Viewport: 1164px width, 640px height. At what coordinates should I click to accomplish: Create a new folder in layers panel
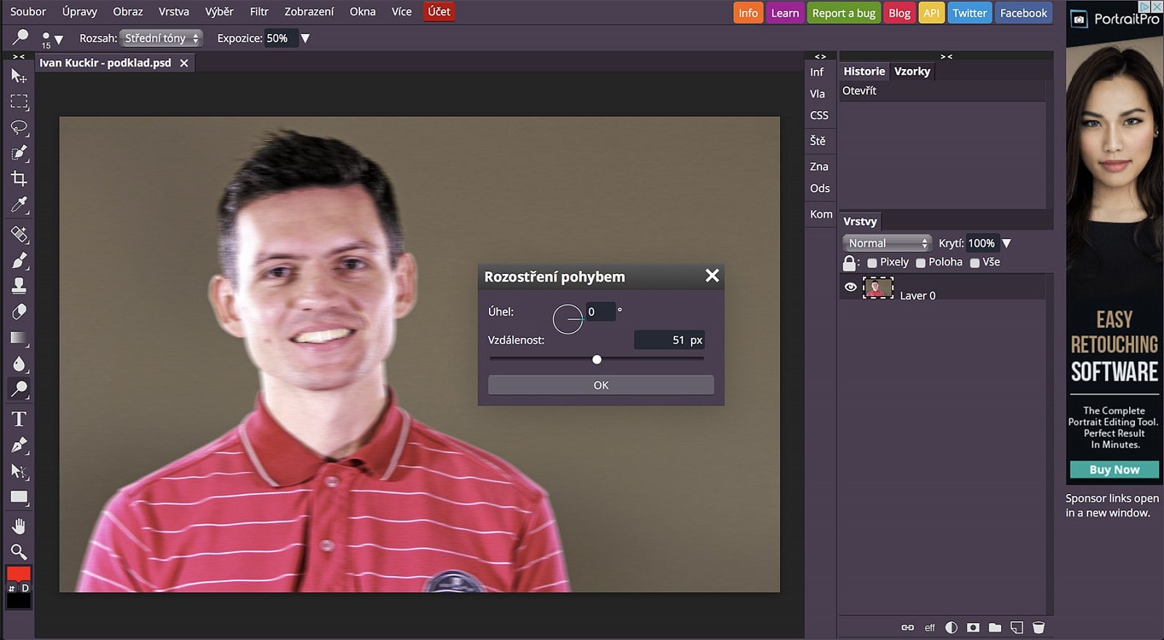click(x=994, y=628)
